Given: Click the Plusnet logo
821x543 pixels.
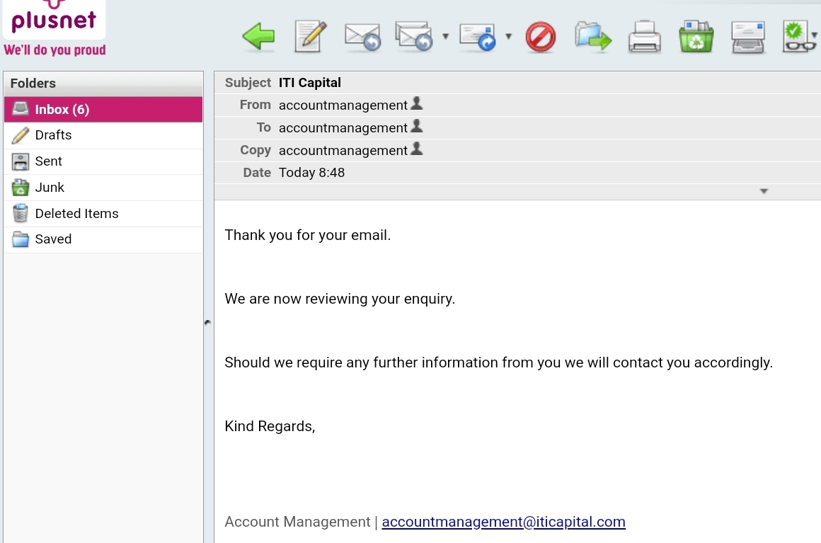Looking at the screenshot, I should (54, 20).
